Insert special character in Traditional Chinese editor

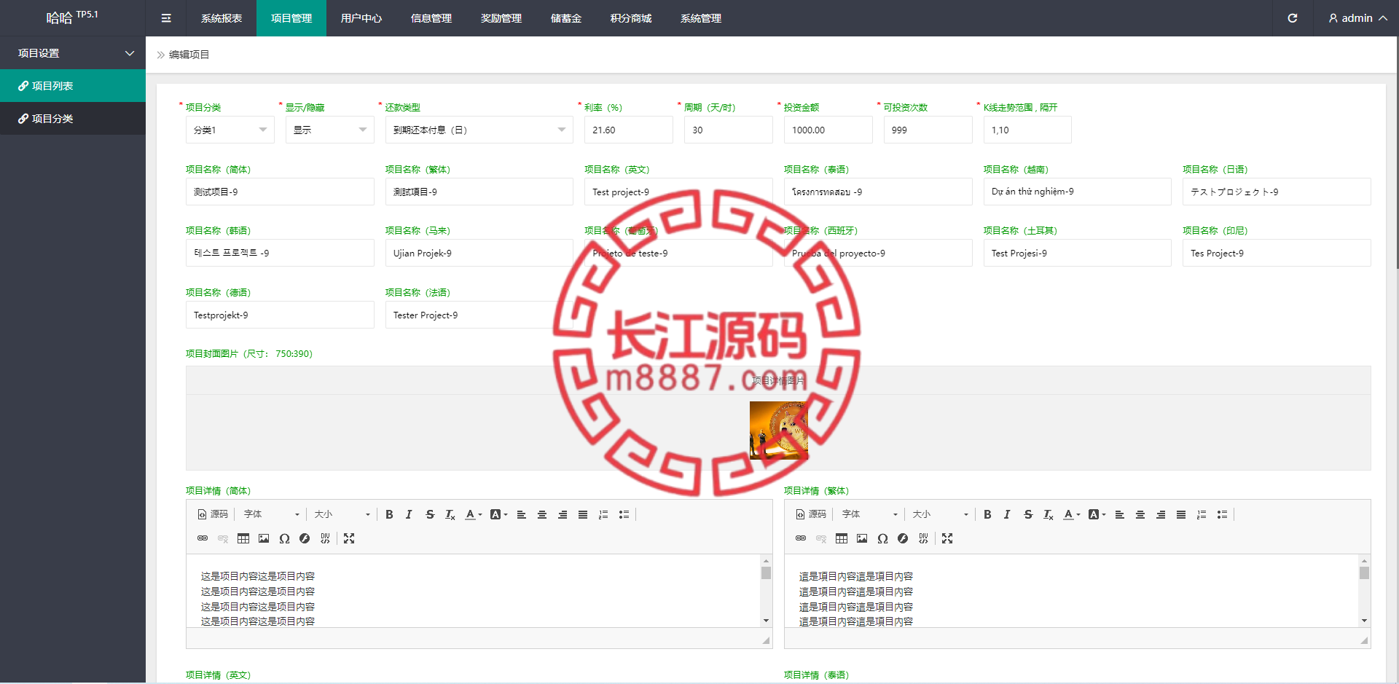[x=882, y=538]
